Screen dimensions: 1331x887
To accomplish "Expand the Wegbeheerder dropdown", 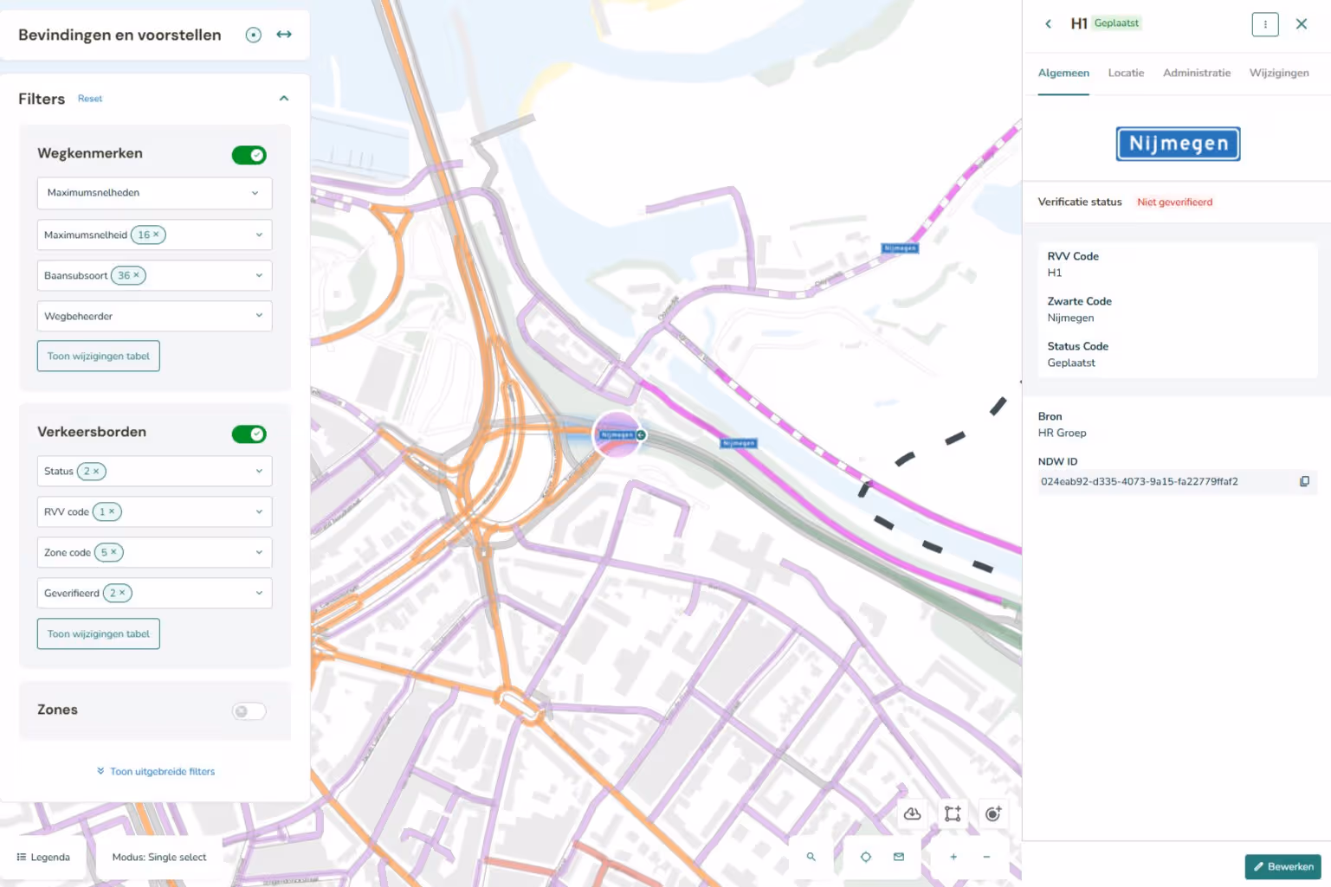I will coord(154,316).
